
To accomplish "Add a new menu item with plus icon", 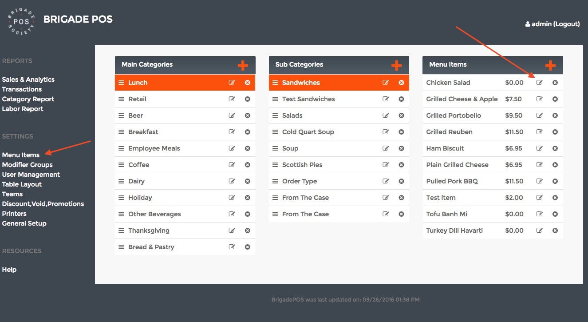I will pyautogui.click(x=550, y=65).
